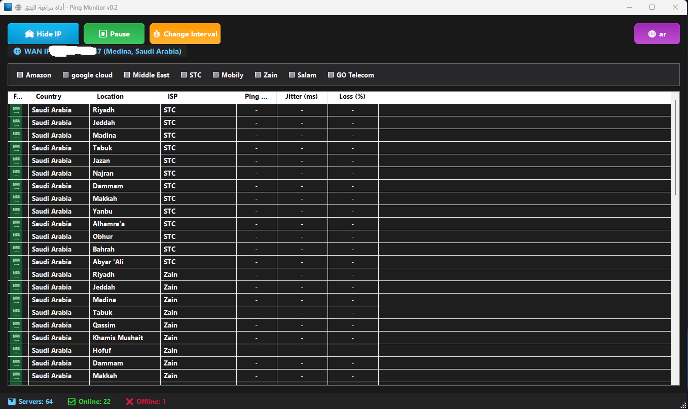Click the red X icon beside Offline: 1
The image size is (688, 409).
pyautogui.click(x=130, y=401)
